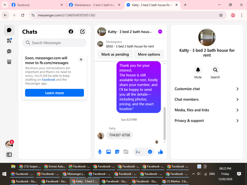Click the Aa message input field
247x185 pixels.
pos(141,152)
